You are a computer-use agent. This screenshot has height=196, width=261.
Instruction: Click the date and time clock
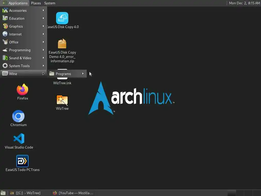tap(244, 3)
